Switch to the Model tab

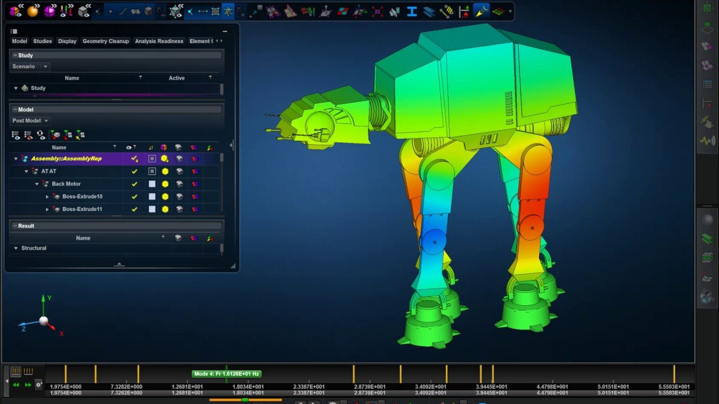click(20, 41)
